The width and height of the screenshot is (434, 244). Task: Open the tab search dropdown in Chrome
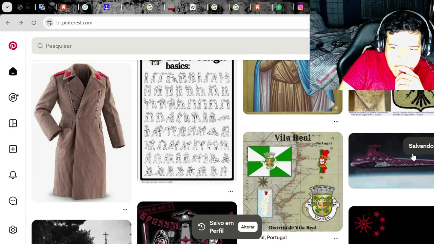tap(7, 7)
